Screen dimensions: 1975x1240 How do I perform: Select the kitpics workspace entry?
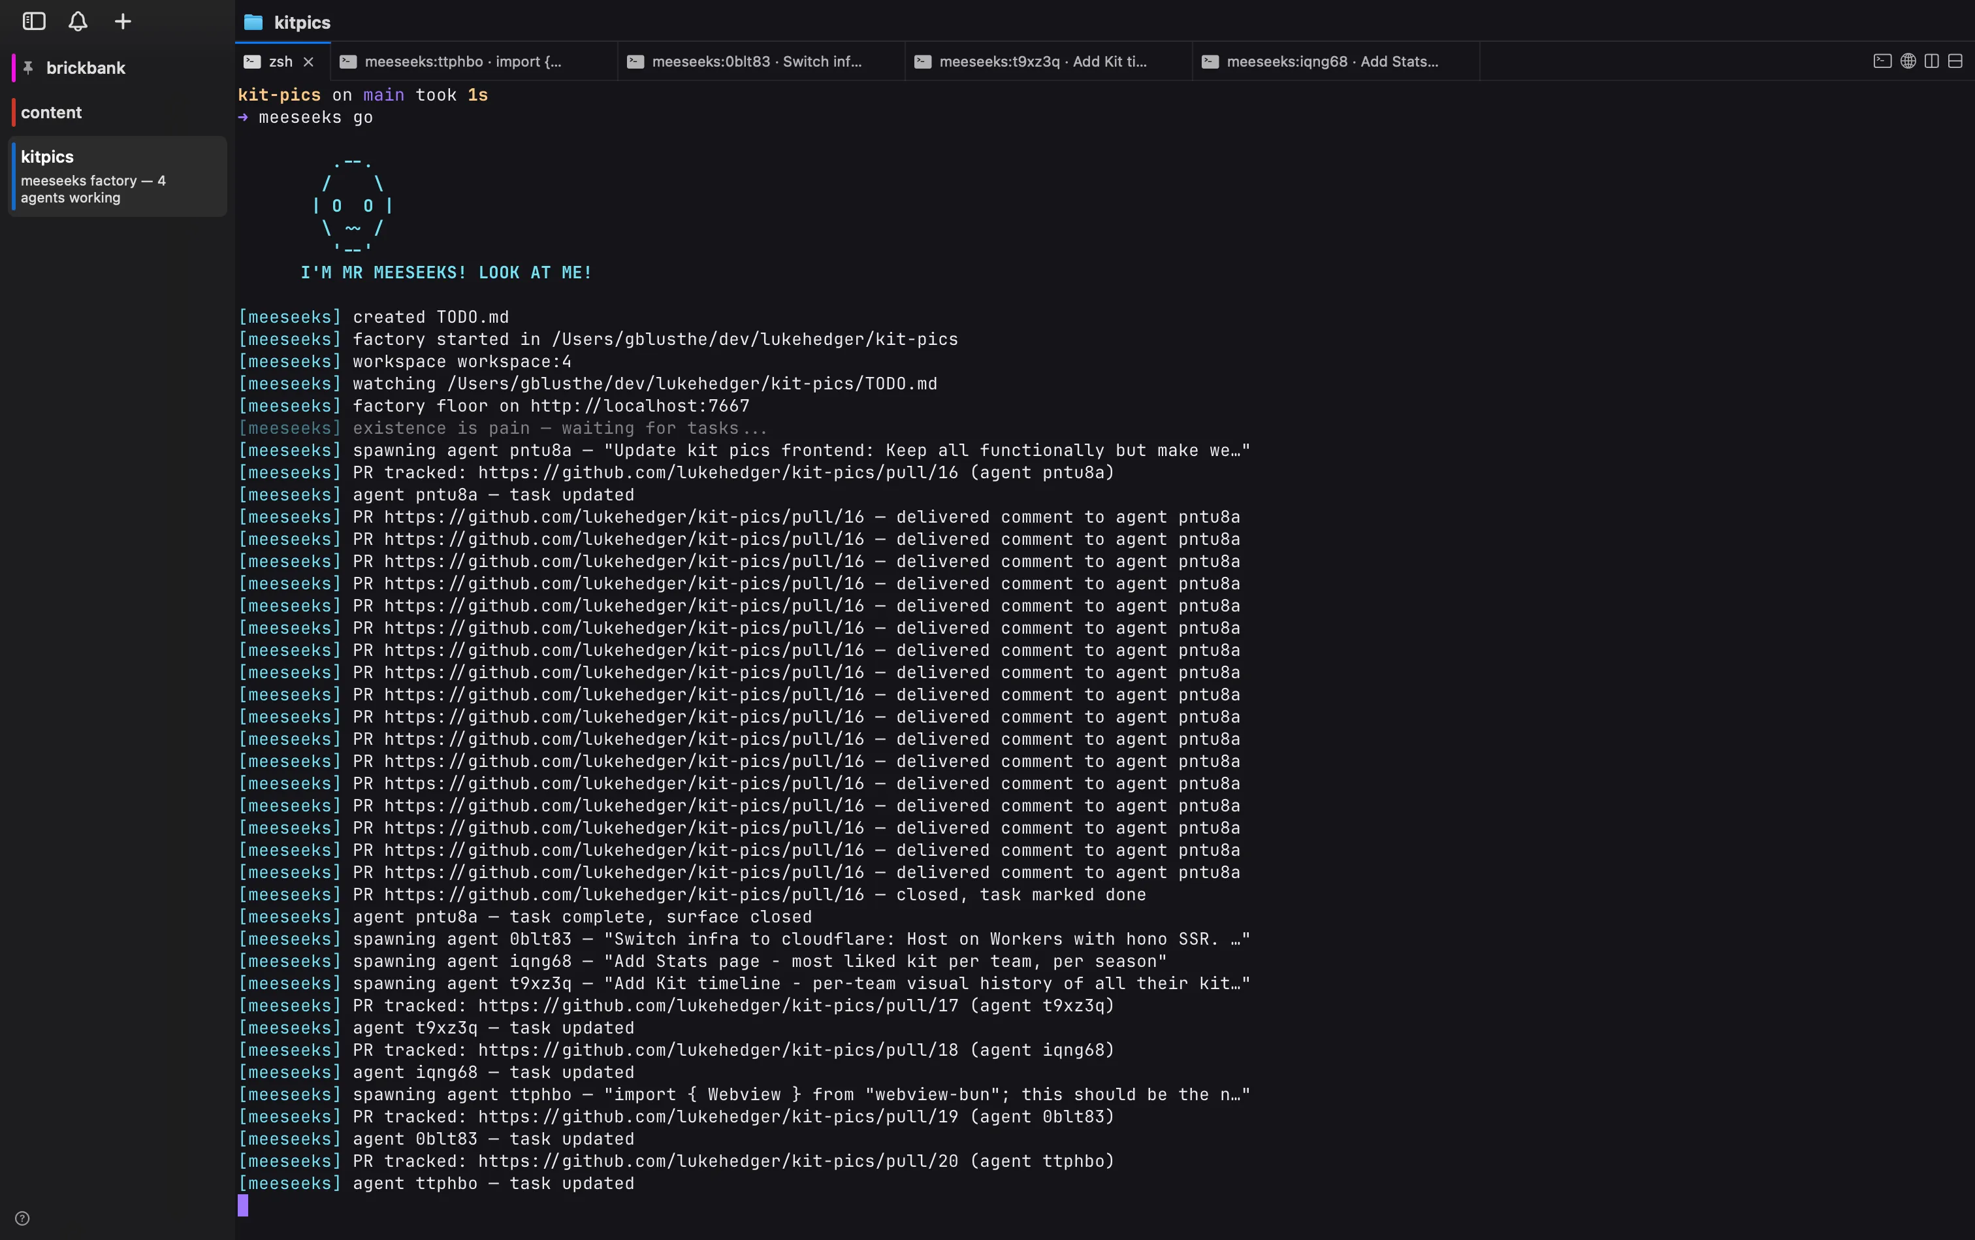(x=118, y=176)
